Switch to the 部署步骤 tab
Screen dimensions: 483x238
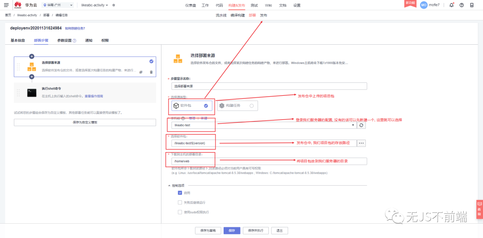(41, 40)
